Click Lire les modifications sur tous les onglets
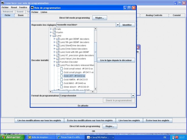The image size is (187, 140). 39,120
